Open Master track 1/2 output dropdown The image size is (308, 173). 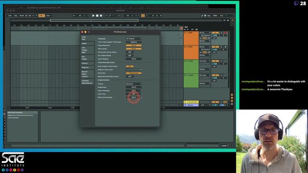[x=205, y=105]
